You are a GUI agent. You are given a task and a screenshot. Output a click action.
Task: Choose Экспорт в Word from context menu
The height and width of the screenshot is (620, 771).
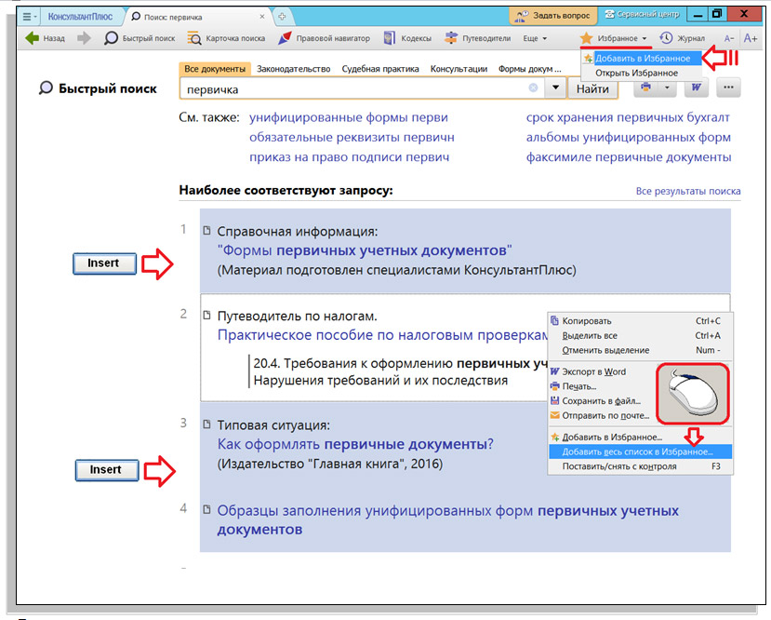(593, 371)
